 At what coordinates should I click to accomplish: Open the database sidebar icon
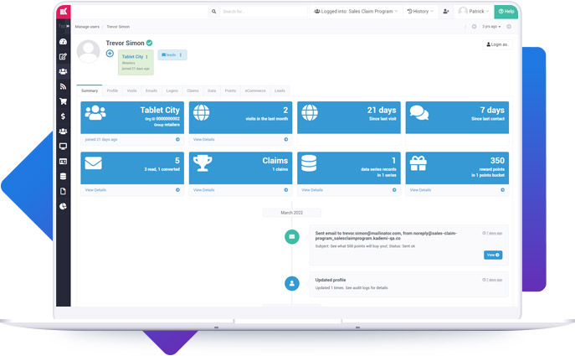(x=64, y=177)
